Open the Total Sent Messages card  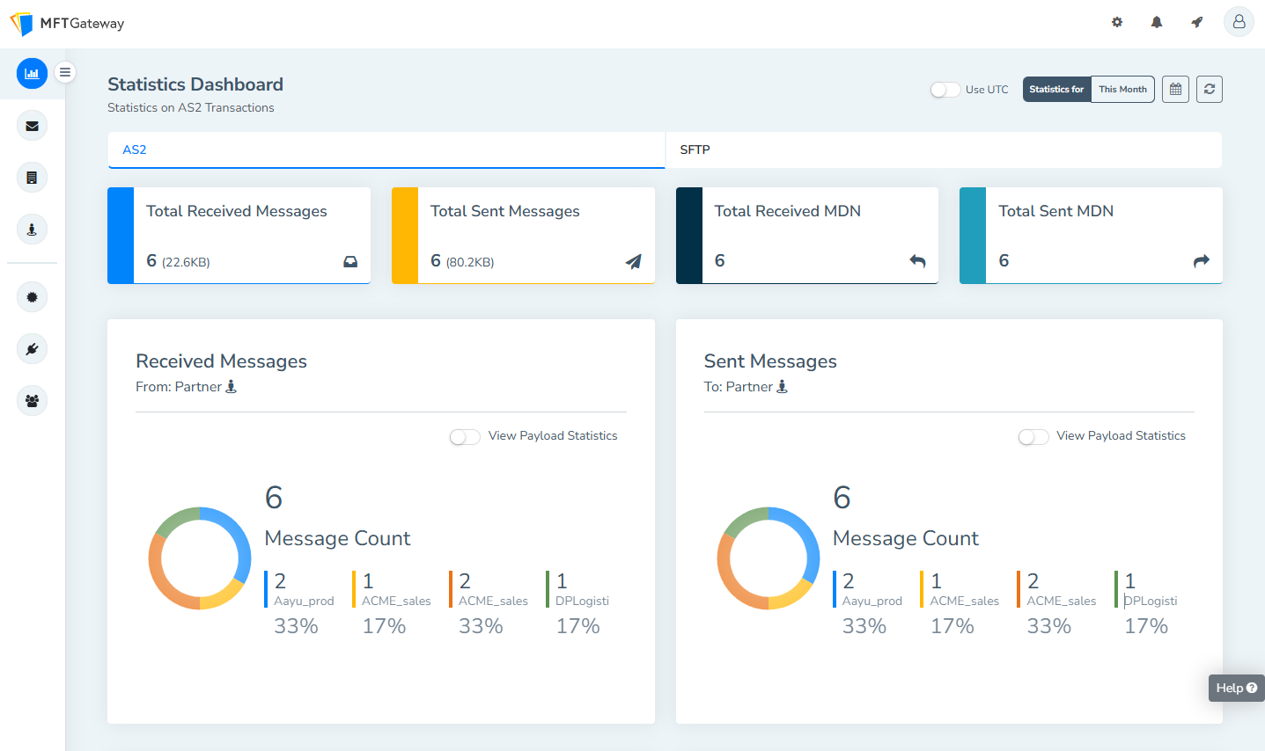tap(523, 236)
